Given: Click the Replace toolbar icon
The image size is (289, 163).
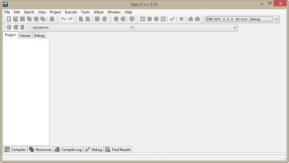Looking at the screenshot, I should point(88,19).
